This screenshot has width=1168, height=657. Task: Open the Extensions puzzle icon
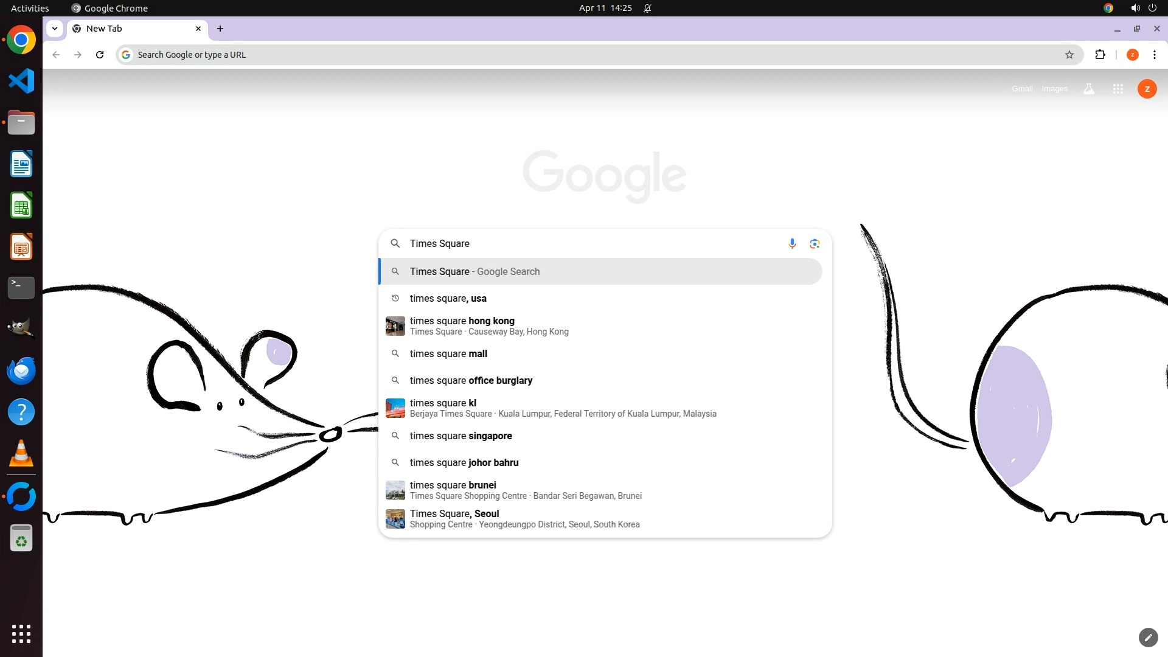coord(1100,55)
